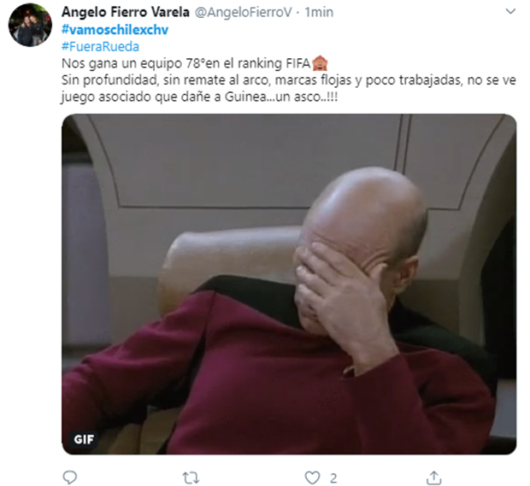Screen dimensions: 530x486
Task: Like the tweet with the heart icon
Action: pos(312,478)
